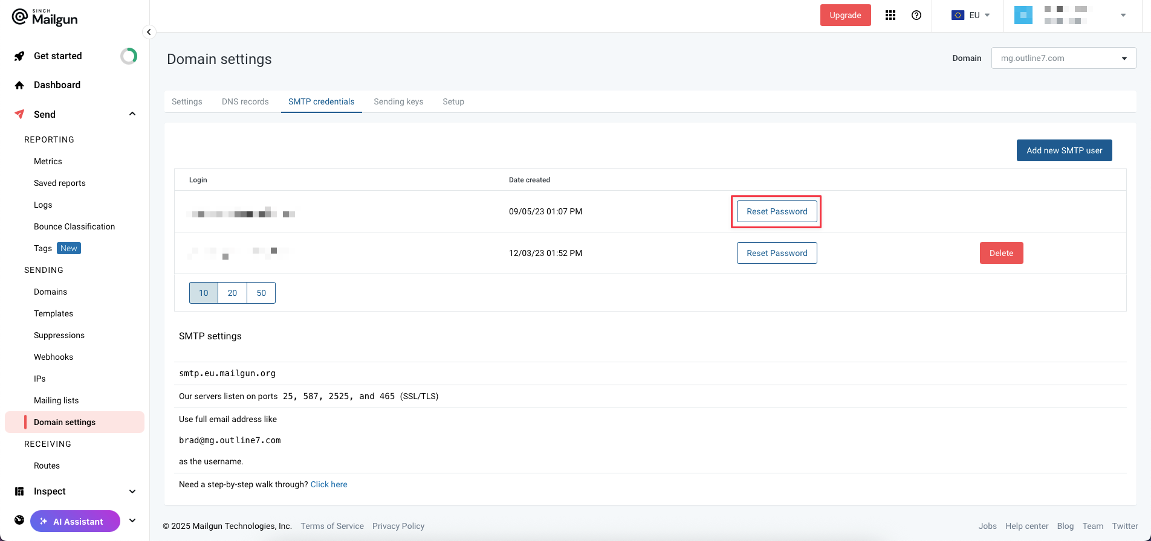
Task: Open Domains under Sending
Action: point(50,292)
